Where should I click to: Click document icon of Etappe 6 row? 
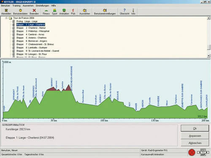click(14, 41)
